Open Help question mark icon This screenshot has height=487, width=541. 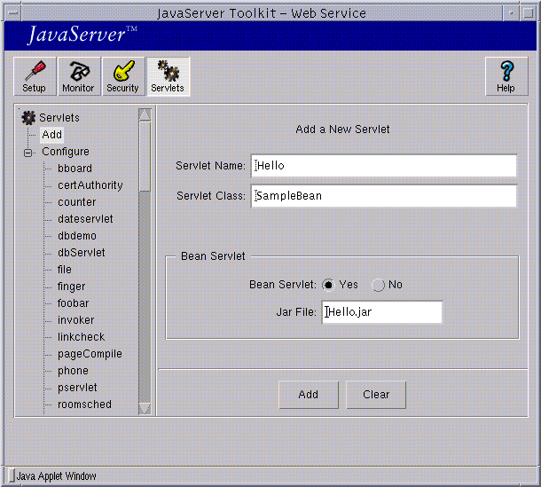(x=506, y=76)
